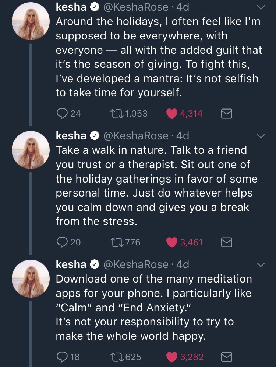Expand chevron menu on meditation apps tweet
Viewport: 276px width, 367px height.
pyautogui.click(x=260, y=265)
